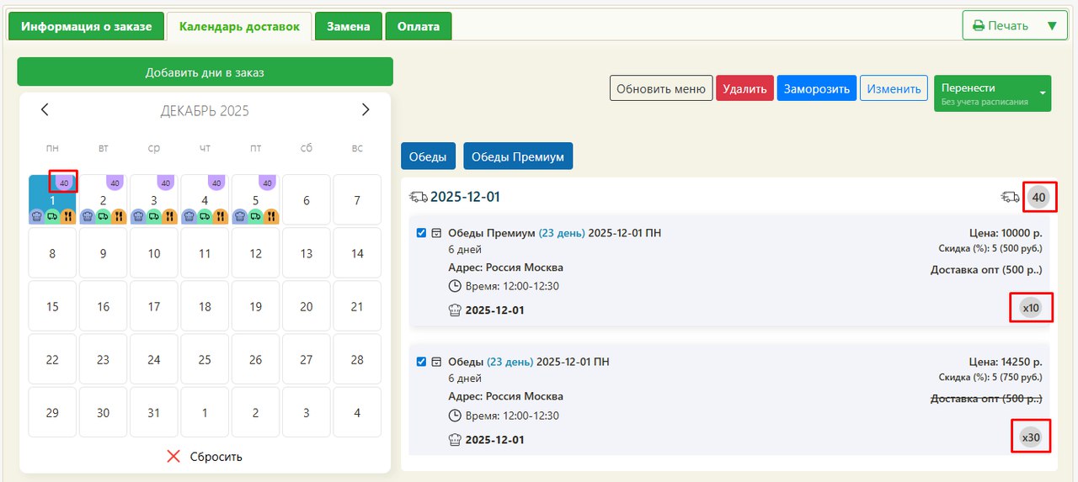Select December 17 in the calendar

tap(154, 307)
